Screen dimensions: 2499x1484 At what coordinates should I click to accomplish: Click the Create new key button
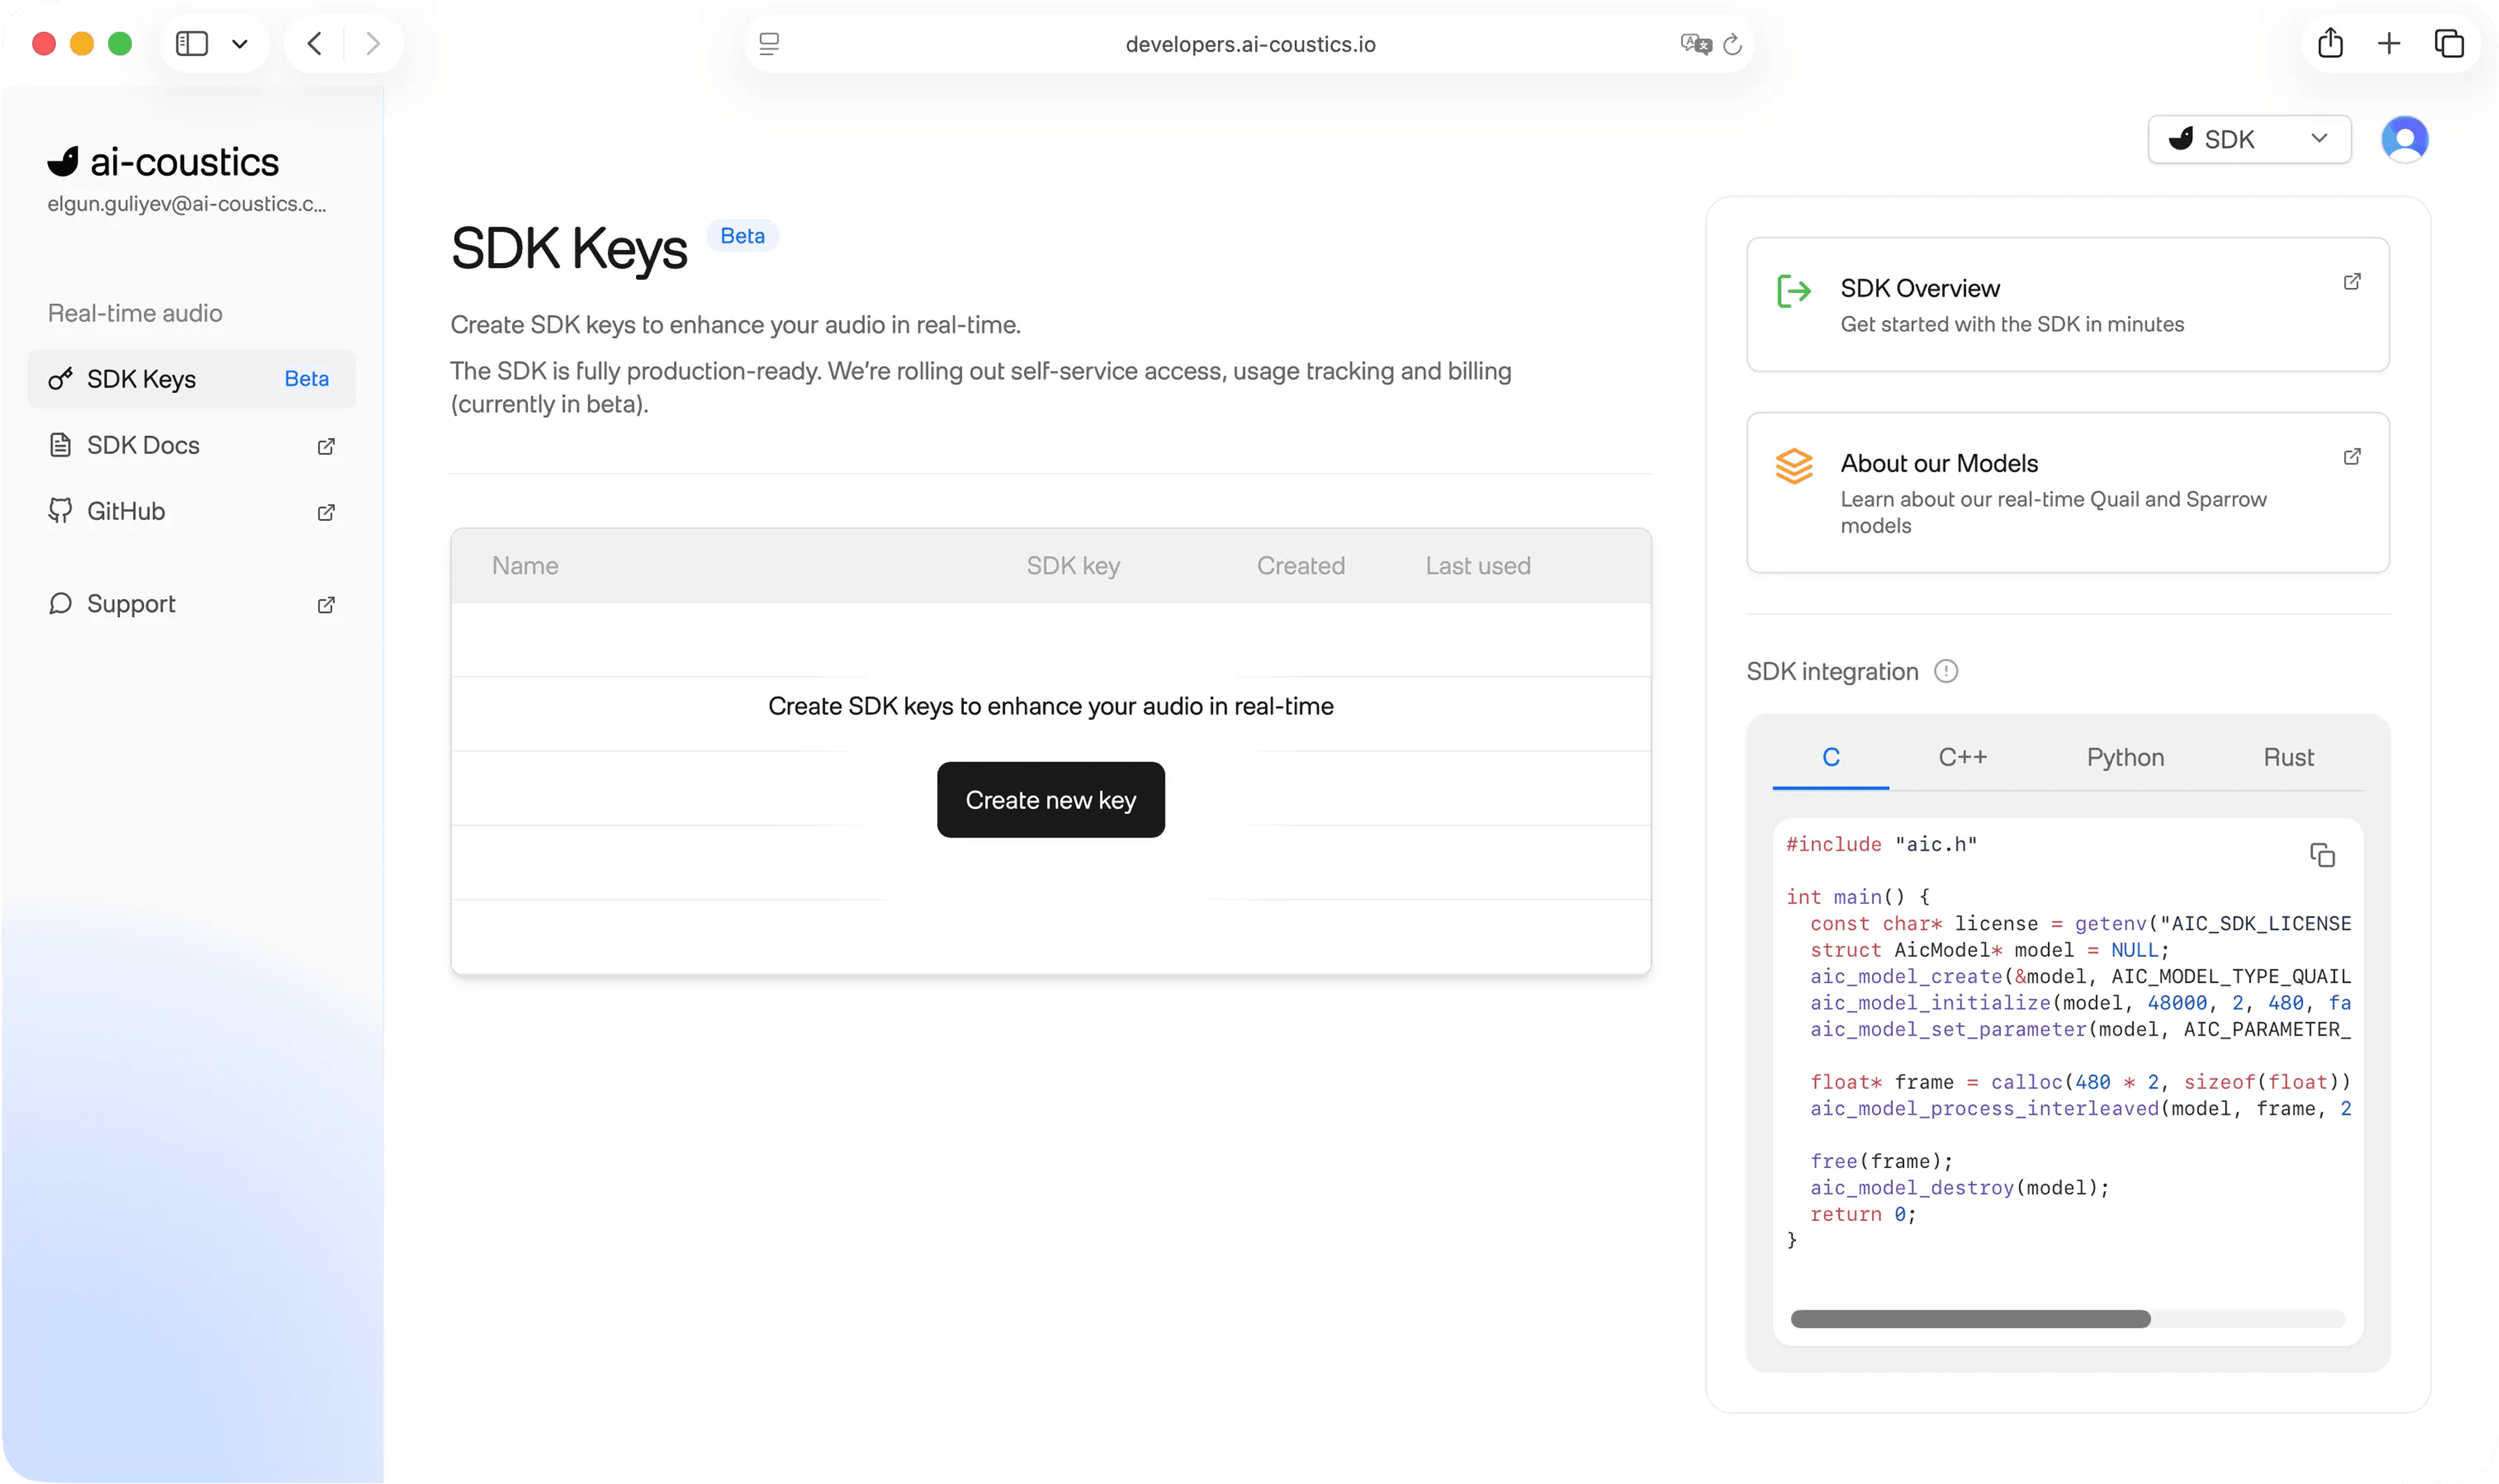tap(1050, 800)
